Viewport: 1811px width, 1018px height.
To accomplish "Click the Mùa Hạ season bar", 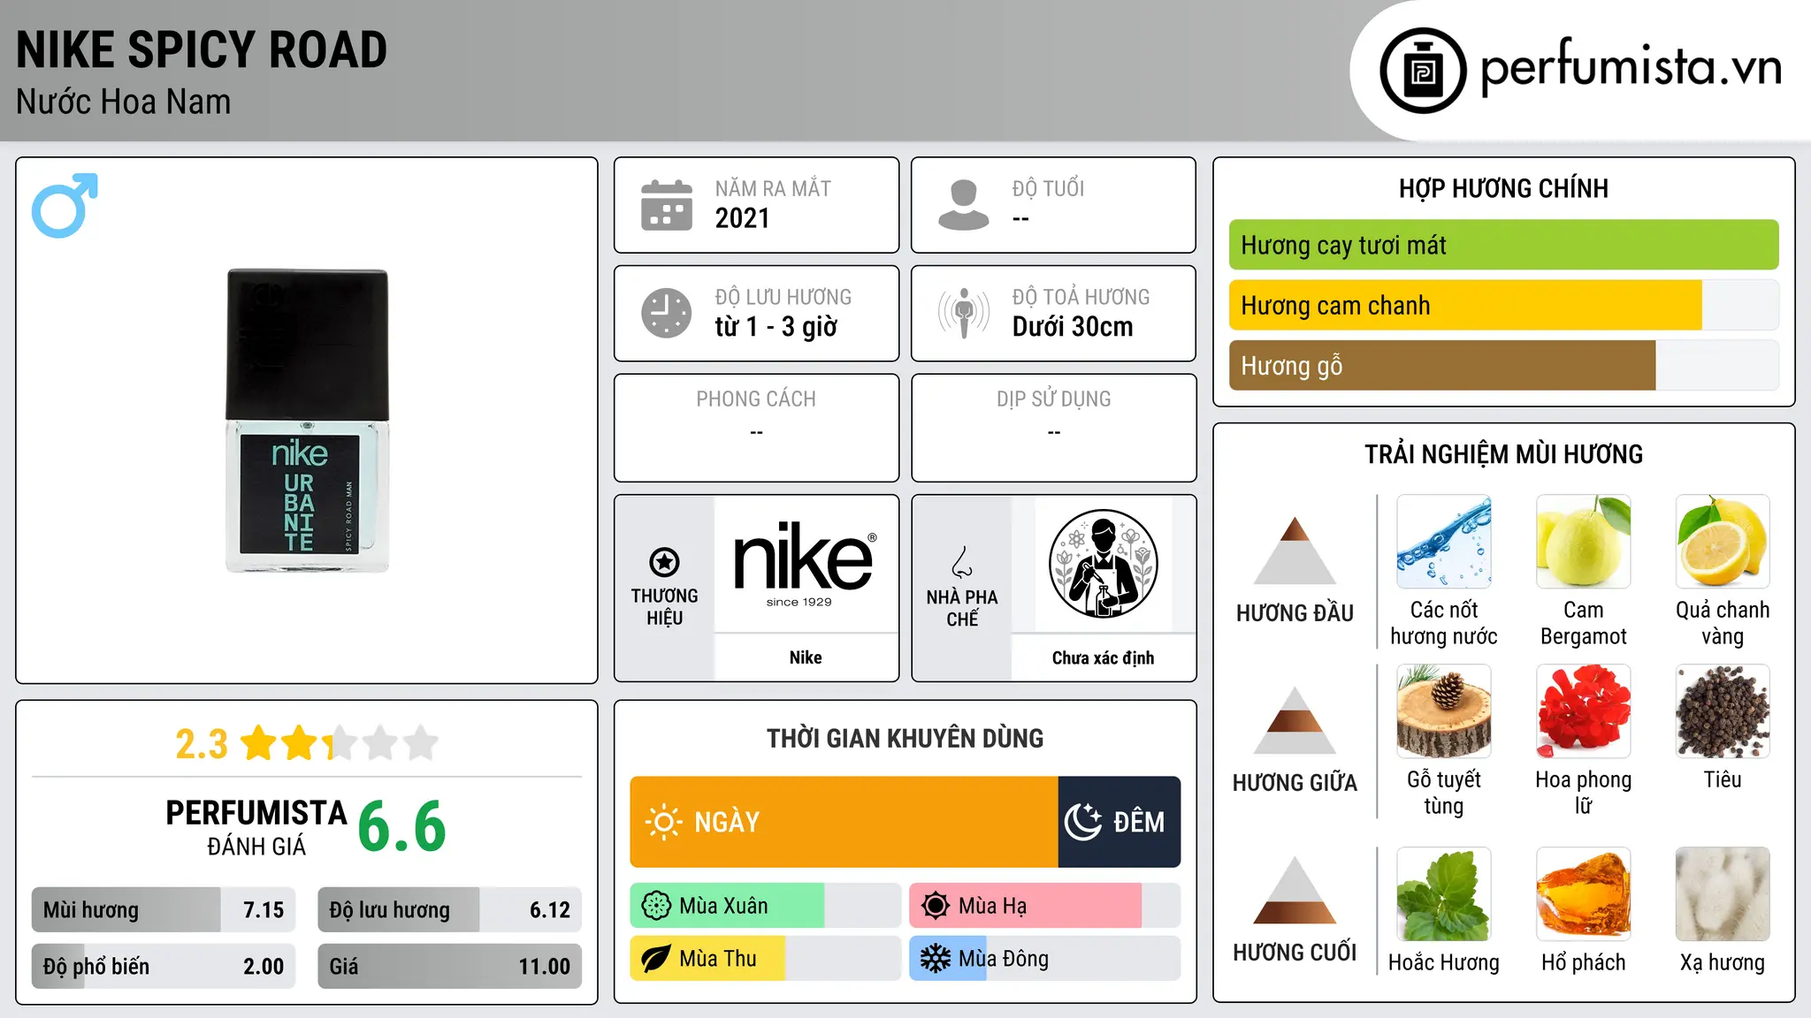I will (x=1045, y=906).
